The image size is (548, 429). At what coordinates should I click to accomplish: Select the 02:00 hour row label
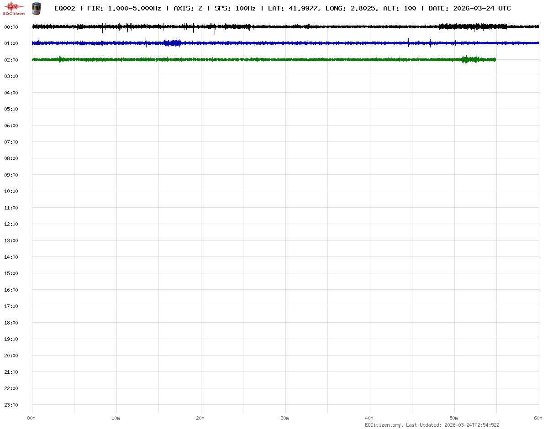[11, 60]
